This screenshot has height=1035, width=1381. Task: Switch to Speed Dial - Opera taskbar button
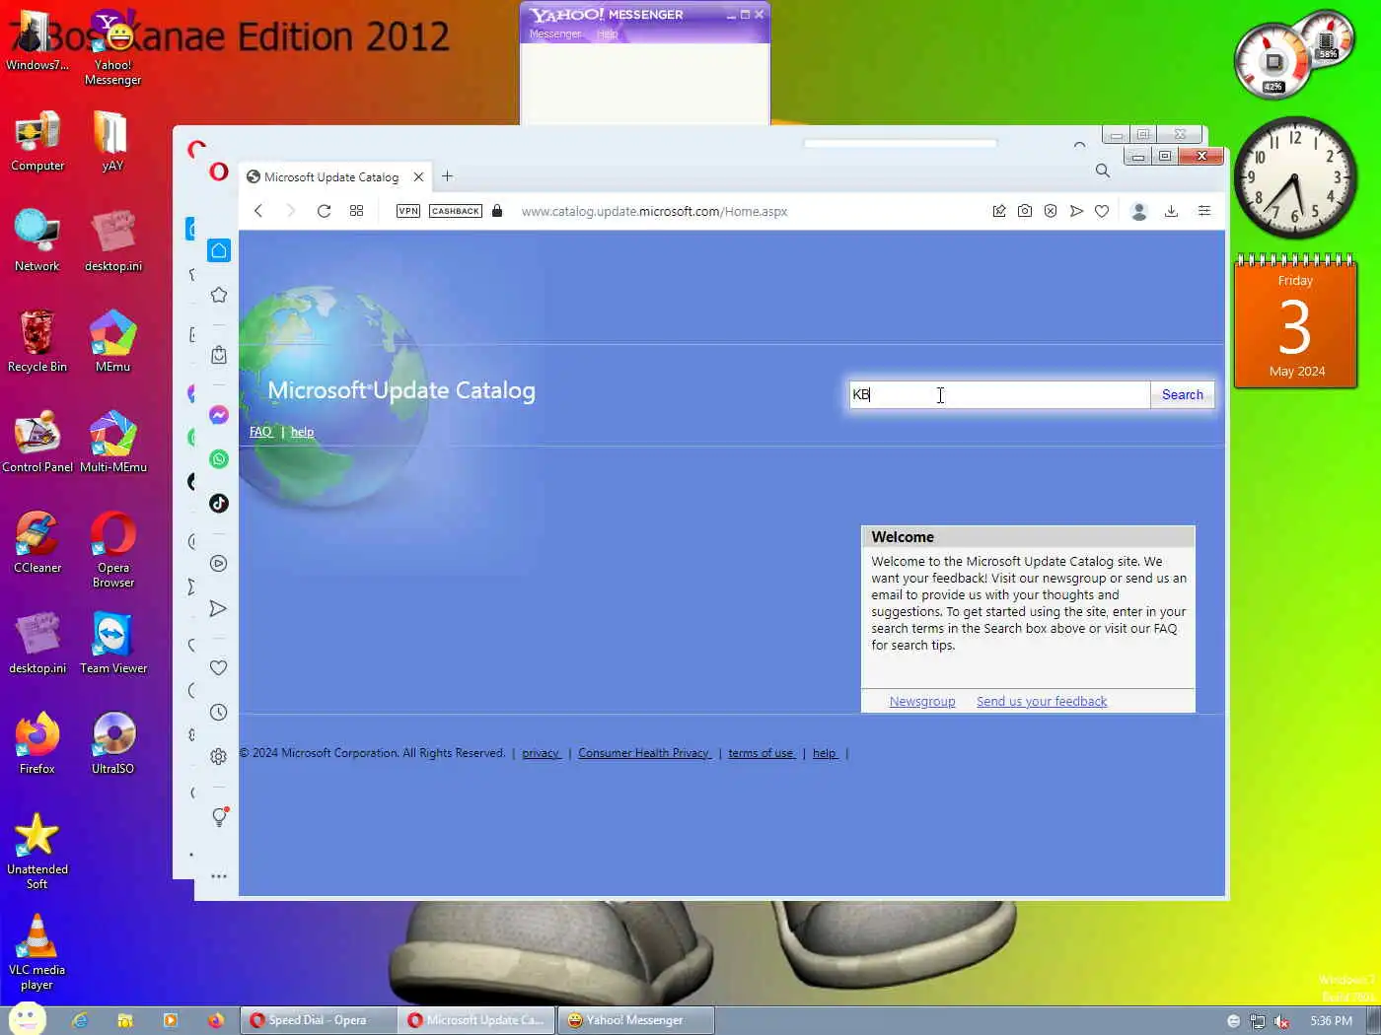tap(319, 1020)
